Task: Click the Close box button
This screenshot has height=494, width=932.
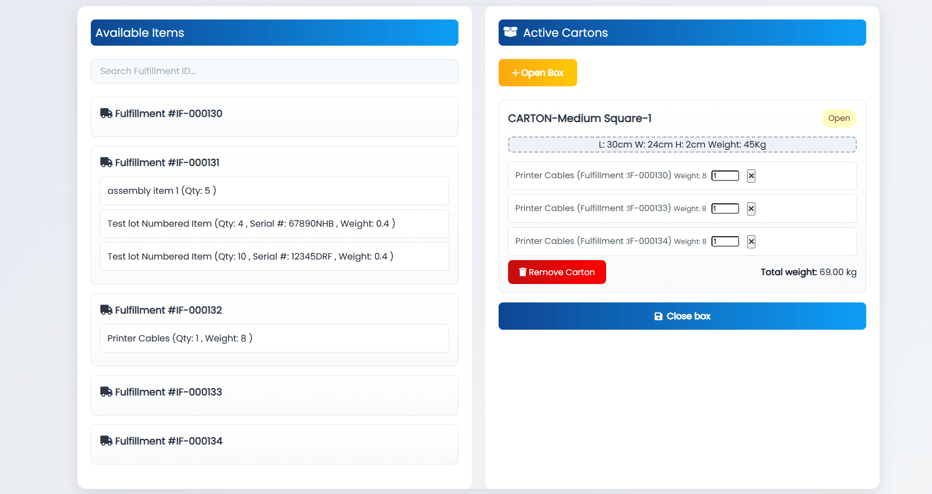Action: tap(682, 316)
